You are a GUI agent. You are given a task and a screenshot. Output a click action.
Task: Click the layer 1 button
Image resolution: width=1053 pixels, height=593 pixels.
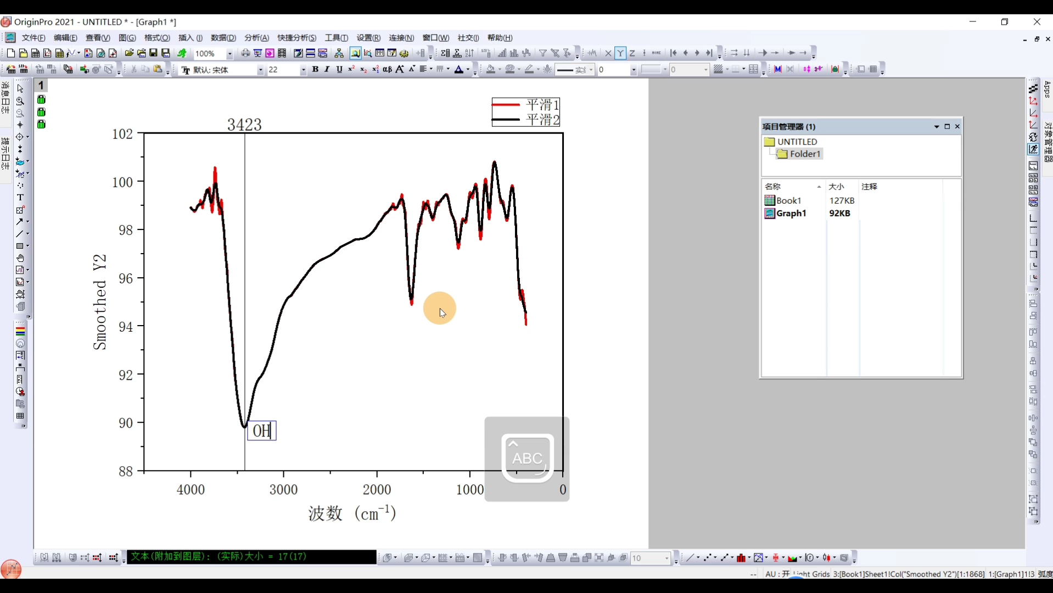coord(41,86)
